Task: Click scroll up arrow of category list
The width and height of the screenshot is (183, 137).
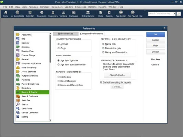Action: coord(50,34)
